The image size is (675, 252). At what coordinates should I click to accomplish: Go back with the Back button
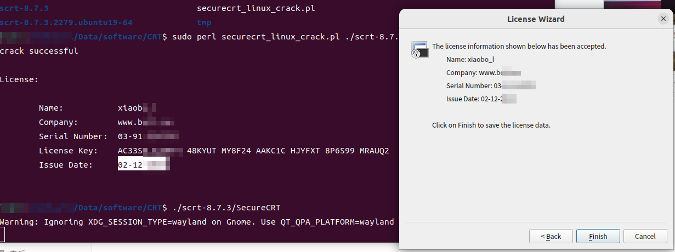click(x=551, y=236)
